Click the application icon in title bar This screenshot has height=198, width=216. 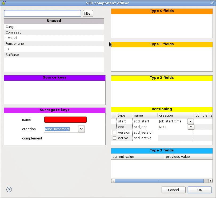coord(3,3)
